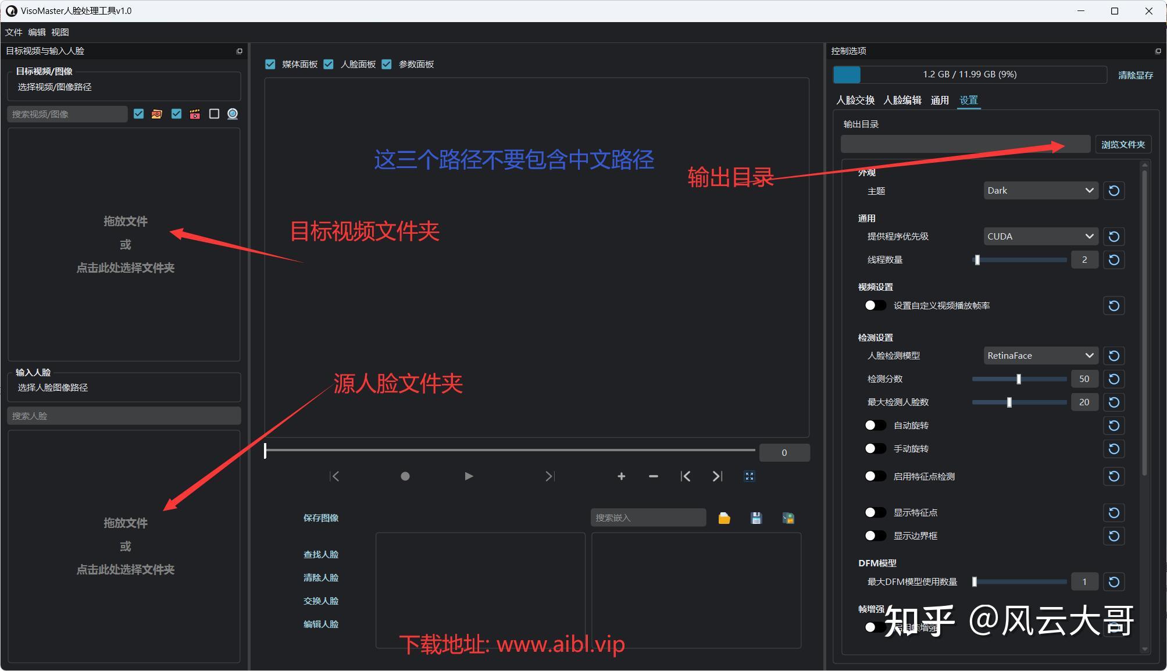This screenshot has width=1167, height=671.
Task: Expand the CUDA provider priority dropdown
Action: click(x=1040, y=236)
